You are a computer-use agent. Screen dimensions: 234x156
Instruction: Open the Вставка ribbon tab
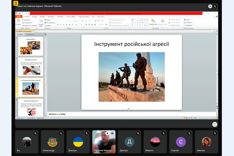click(x=35, y=16)
